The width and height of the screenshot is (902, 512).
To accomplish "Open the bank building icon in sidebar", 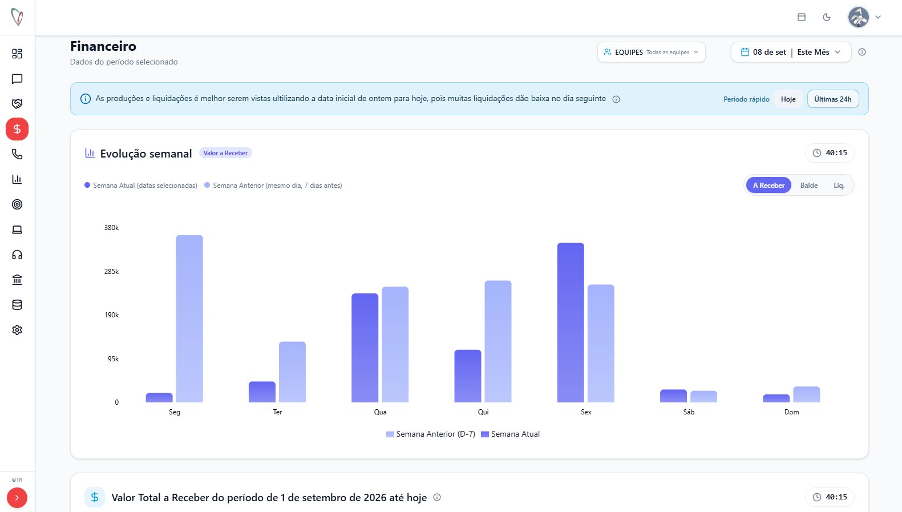I will [17, 280].
